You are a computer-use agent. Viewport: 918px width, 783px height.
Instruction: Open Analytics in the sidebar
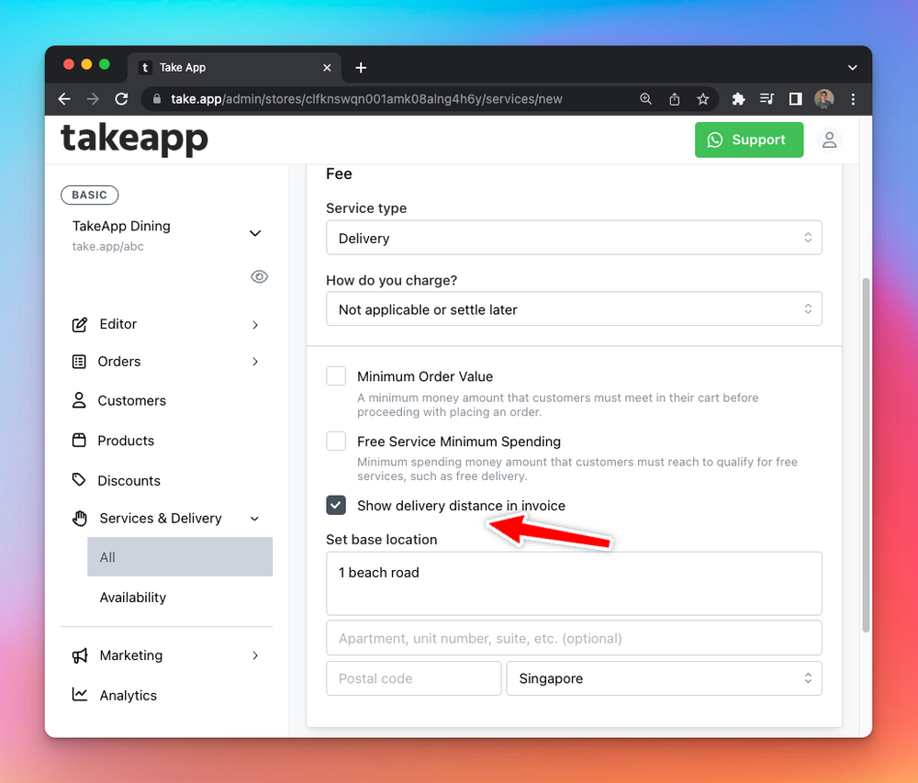coord(129,695)
